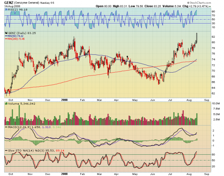Image resolution: width=224 pixels, height=176 pixels.
Task: Click the 2008 label on price axis
Action: (64, 100)
